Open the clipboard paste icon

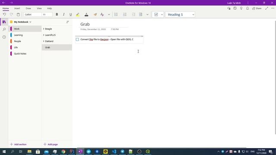(18, 14)
